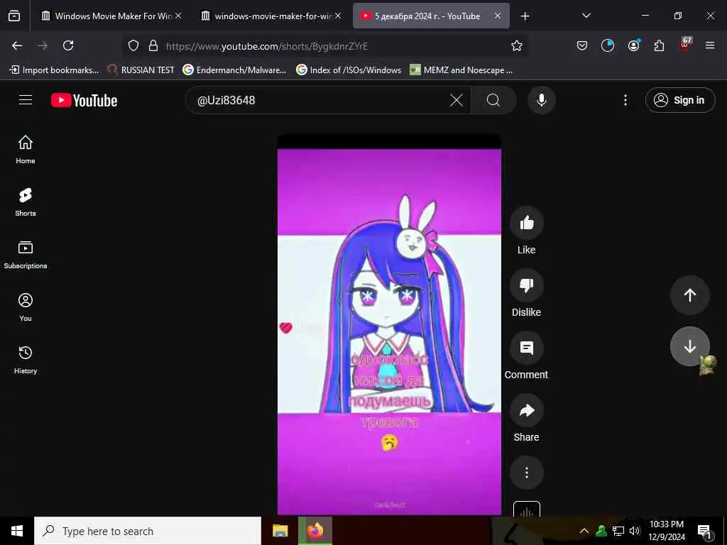The width and height of the screenshot is (727, 545).
Task: Open the Firefox container extension icon
Action: point(608,45)
